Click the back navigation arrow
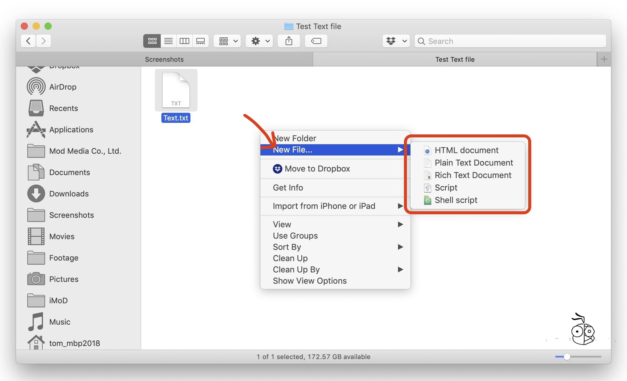This screenshot has height=381, width=627. point(28,41)
